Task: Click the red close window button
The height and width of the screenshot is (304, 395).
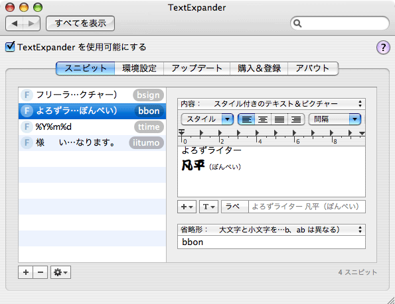Action: pyautogui.click(x=10, y=7)
